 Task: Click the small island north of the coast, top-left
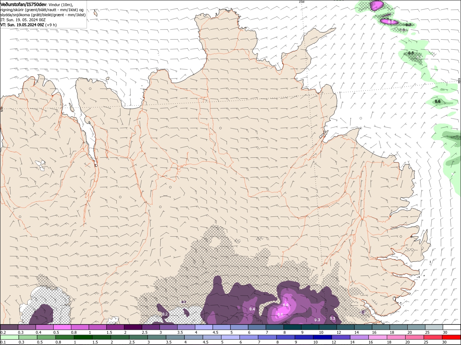[96, 13]
